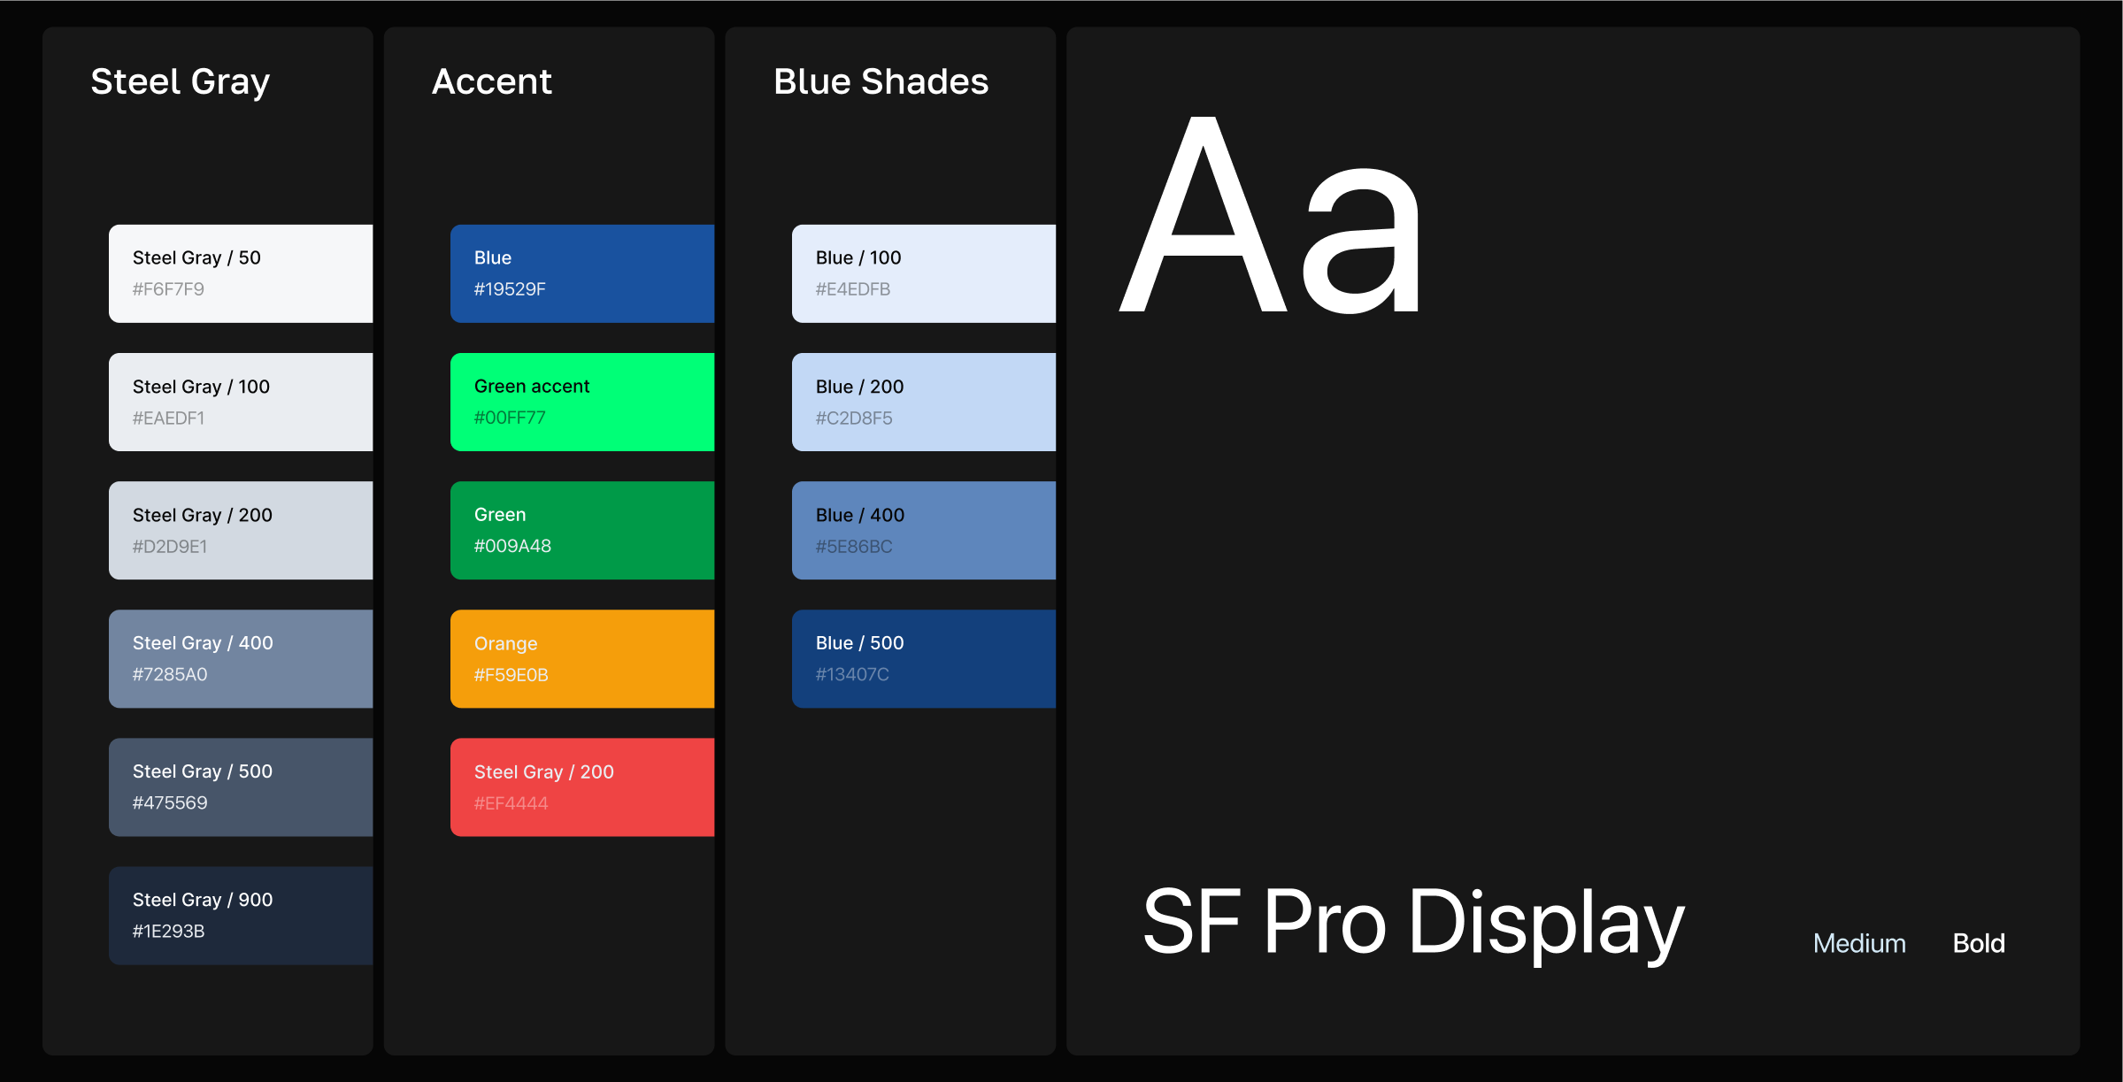Pick the Steel Gray / 200 gray swatch
2123x1082 pixels.
[x=241, y=530]
